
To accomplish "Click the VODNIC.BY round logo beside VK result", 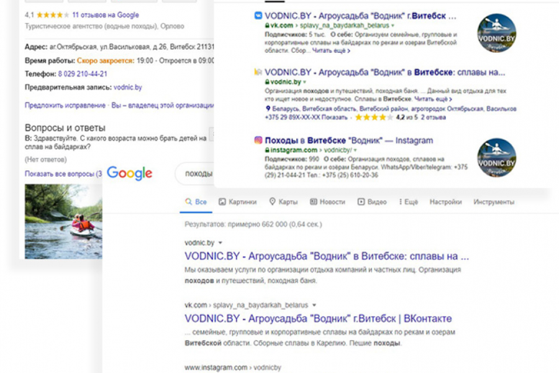I will click(x=497, y=33).
